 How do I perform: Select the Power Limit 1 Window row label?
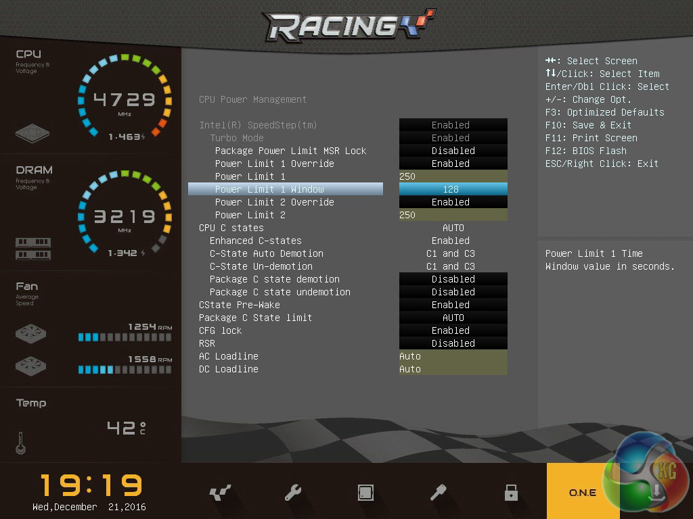point(286,189)
